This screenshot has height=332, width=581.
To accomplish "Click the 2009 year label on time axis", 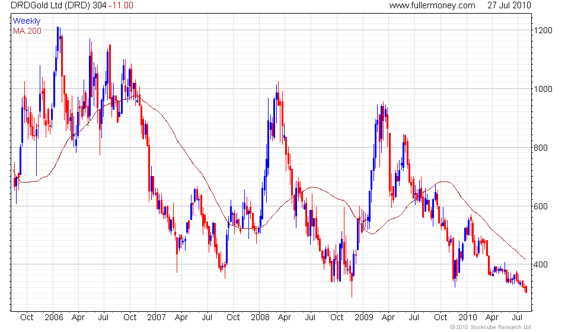I will (364, 318).
